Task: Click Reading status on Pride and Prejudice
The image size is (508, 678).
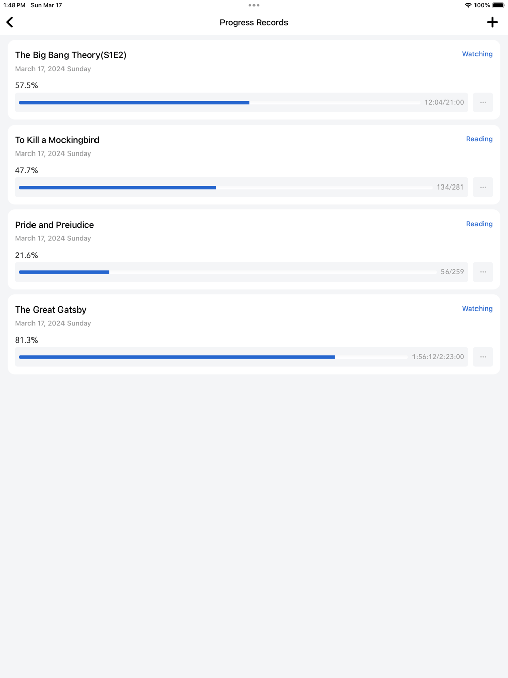Action: coord(479,224)
